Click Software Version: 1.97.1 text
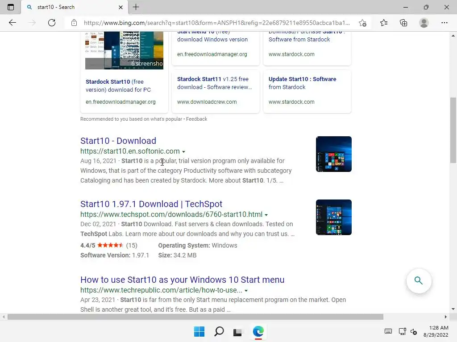457x342 pixels. pyautogui.click(x=115, y=255)
